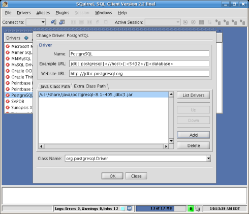Click the Website URL input field
This screenshot has width=249, height=214.
[x=139, y=74]
